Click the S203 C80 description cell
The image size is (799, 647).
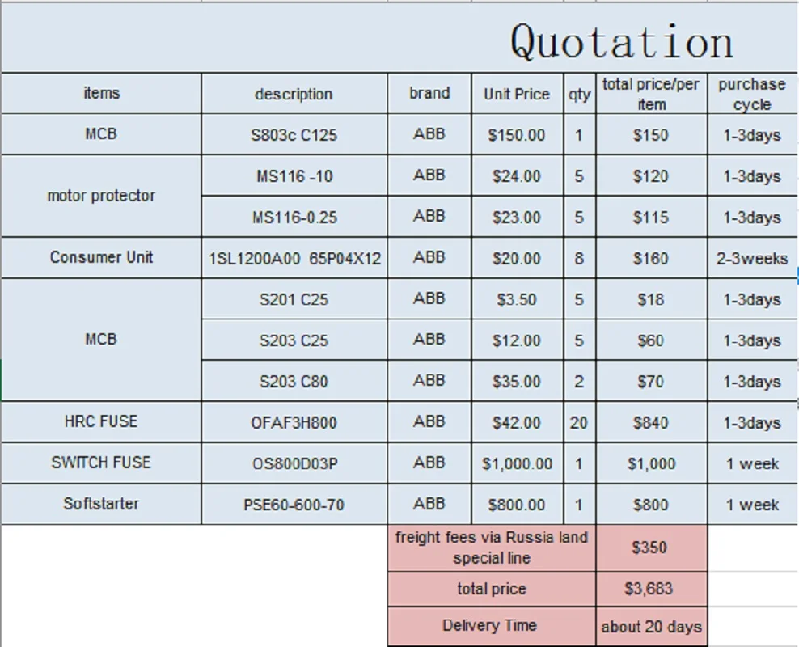[x=294, y=382]
